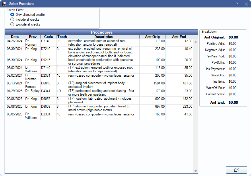This screenshot has width=251, height=176.
Task: Sort procedures by Date column header
Action: tap(15, 37)
